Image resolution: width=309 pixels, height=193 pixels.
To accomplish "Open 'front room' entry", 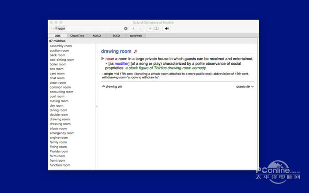I will pos(57,160).
